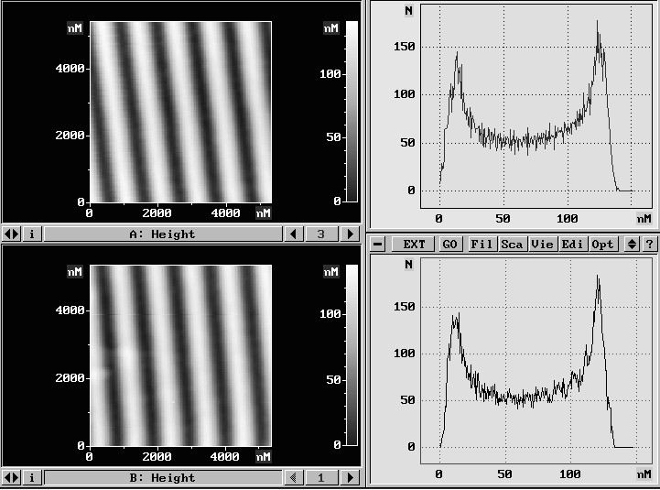Image resolution: width=660 pixels, height=490 pixels.
Task: Decrease panel A number with left arrow
Action: [x=293, y=234]
